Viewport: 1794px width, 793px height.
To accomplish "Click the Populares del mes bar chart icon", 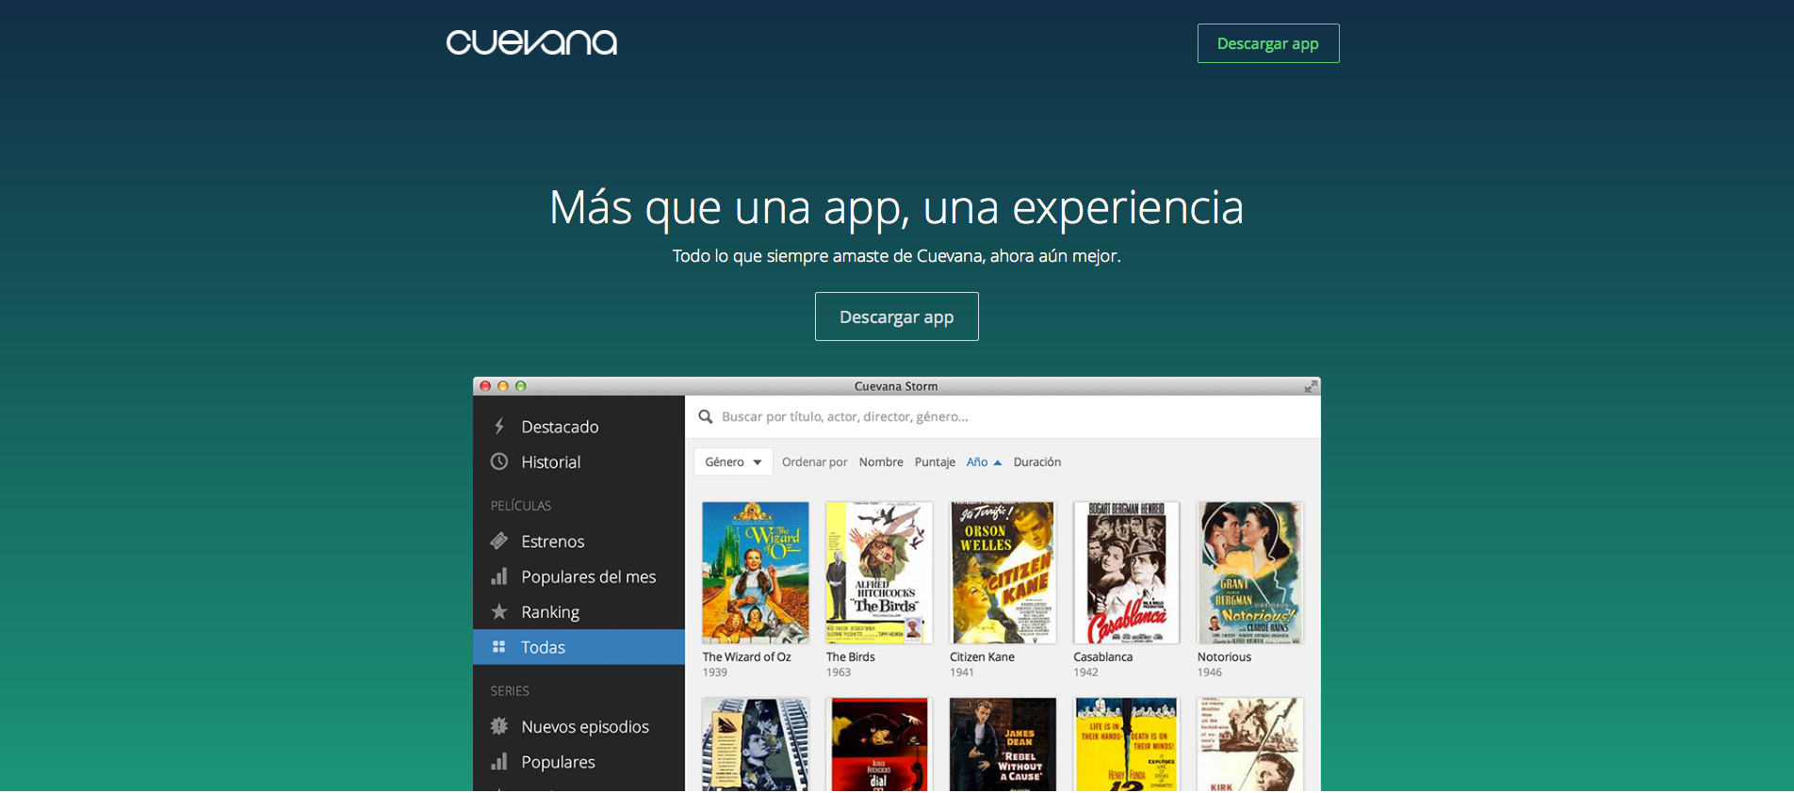I will pyautogui.click(x=499, y=576).
